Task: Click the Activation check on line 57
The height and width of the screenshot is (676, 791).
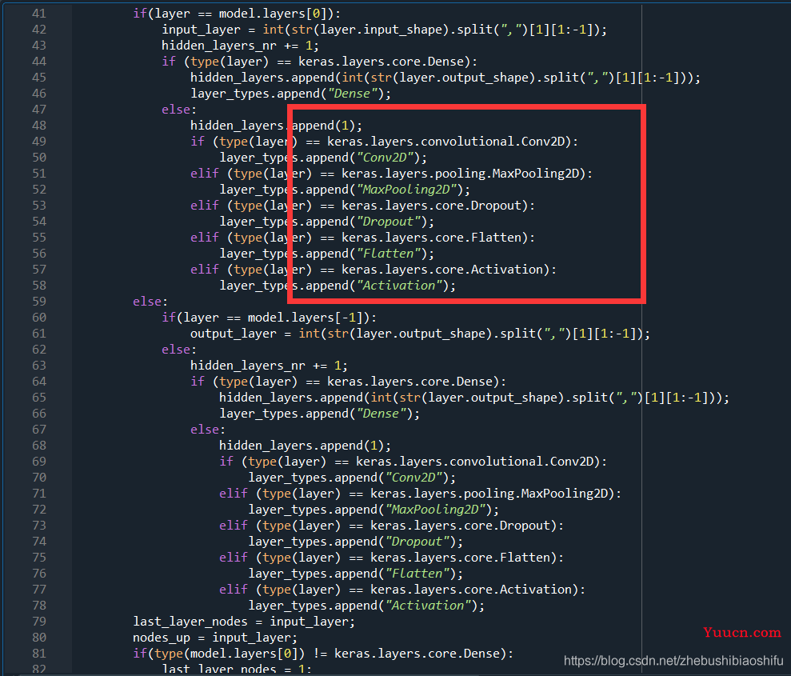Action: [x=374, y=270]
